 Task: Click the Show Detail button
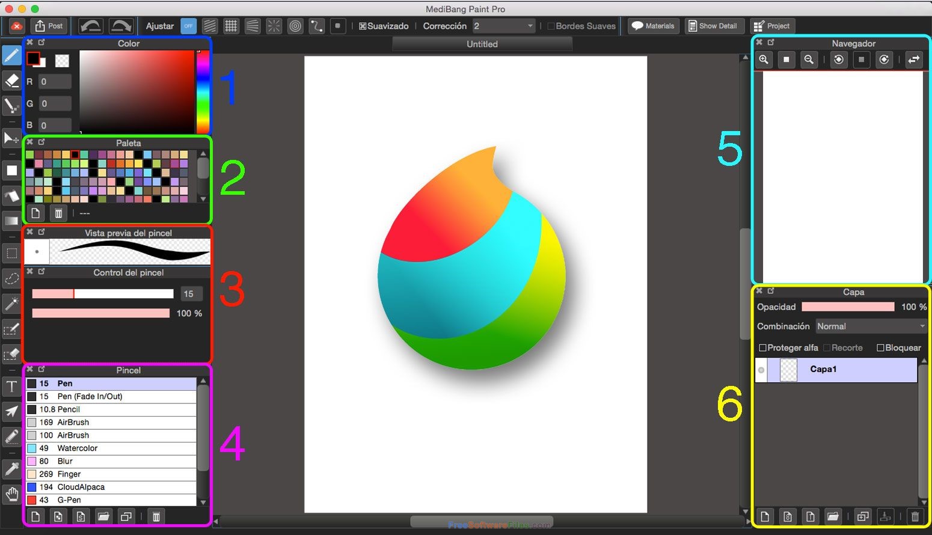(x=714, y=26)
